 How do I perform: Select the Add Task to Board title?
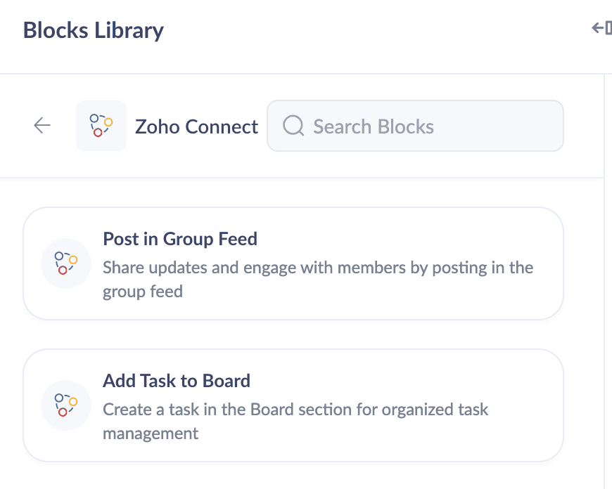177,381
